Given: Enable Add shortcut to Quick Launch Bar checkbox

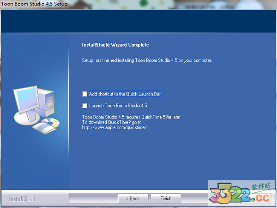Looking at the screenshot, I should tap(84, 94).
